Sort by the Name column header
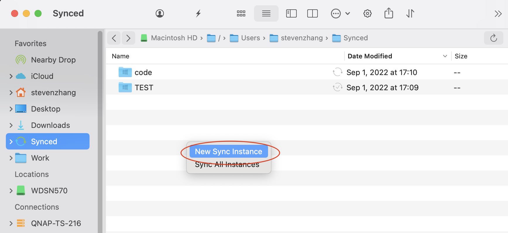Image resolution: width=508 pixels, height=233 pixels. [x=121, y=56]
